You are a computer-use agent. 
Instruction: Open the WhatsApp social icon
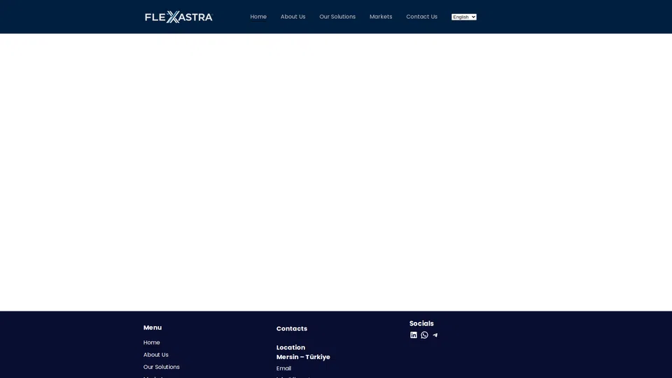424,335
